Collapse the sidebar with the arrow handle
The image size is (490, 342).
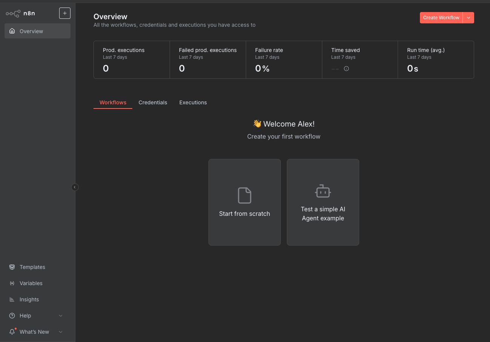coord(75,187)
